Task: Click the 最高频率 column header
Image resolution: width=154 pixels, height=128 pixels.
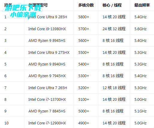Action: tap(142, 5)
